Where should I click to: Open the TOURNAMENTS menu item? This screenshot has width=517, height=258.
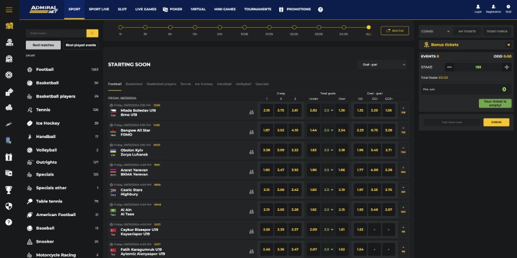[x=257, y=10]
